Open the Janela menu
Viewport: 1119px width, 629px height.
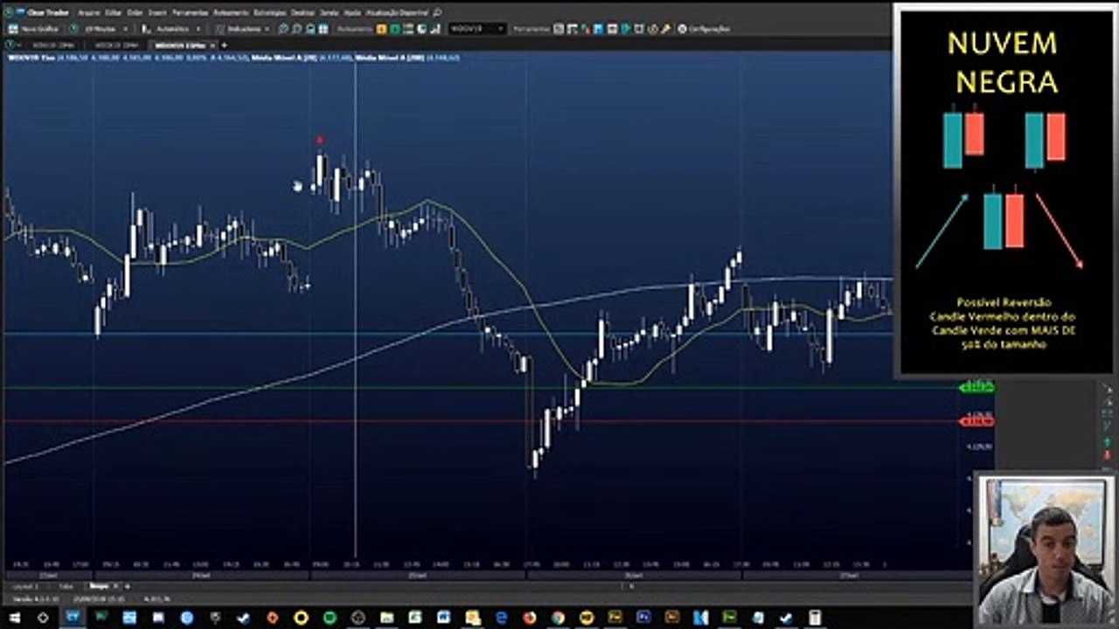point(329,13)
